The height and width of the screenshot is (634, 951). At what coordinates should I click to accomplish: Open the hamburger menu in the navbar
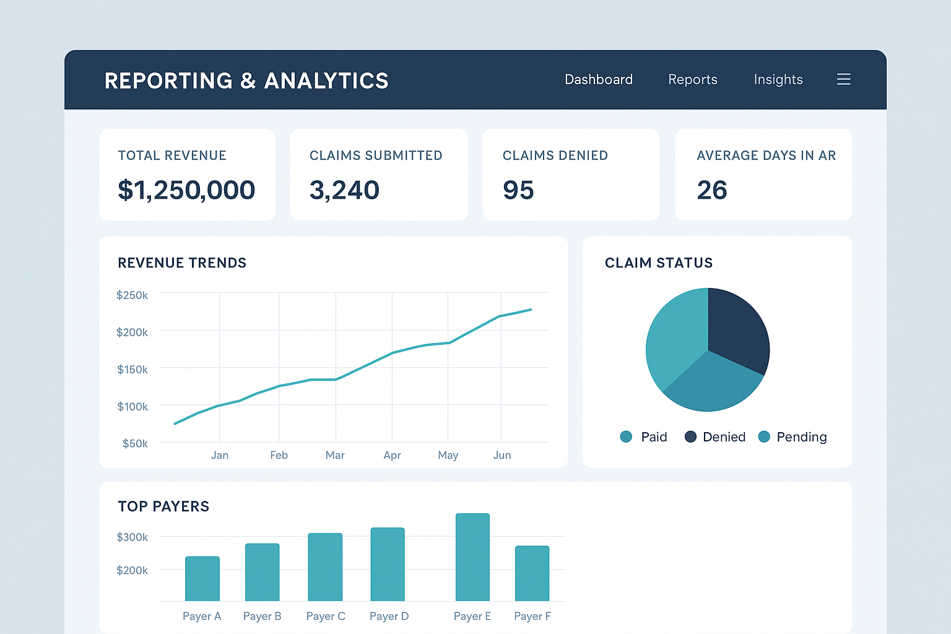pyautogui.click(x=843, y=79)
